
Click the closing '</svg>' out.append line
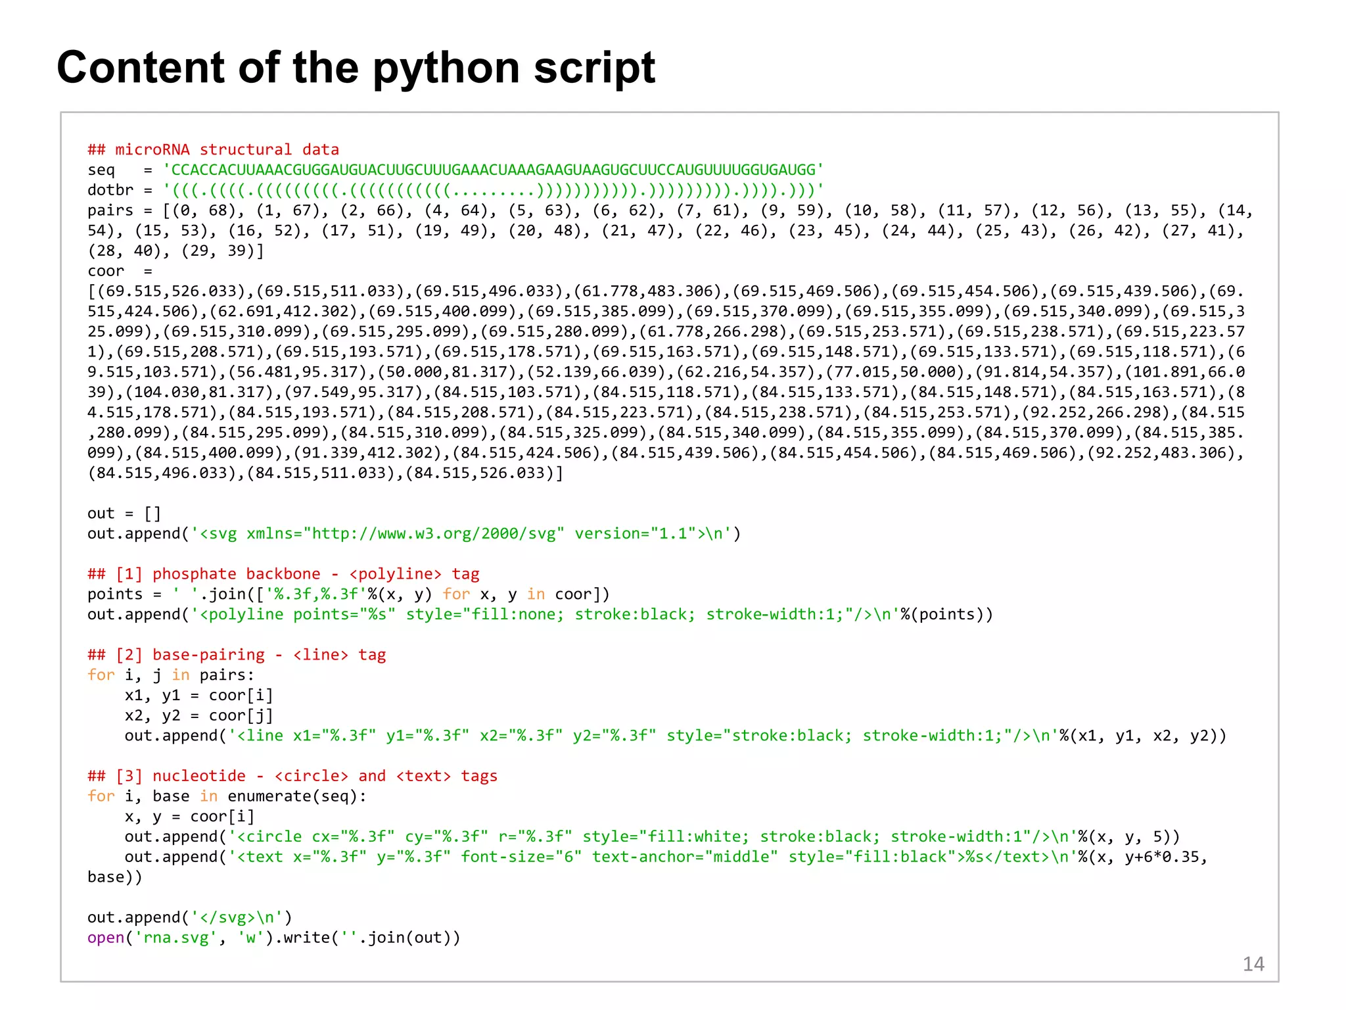coord(190,918)
